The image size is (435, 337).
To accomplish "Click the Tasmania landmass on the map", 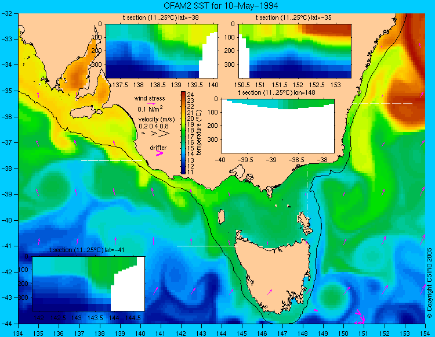I will pyautogui.click(x=273, y=275).
